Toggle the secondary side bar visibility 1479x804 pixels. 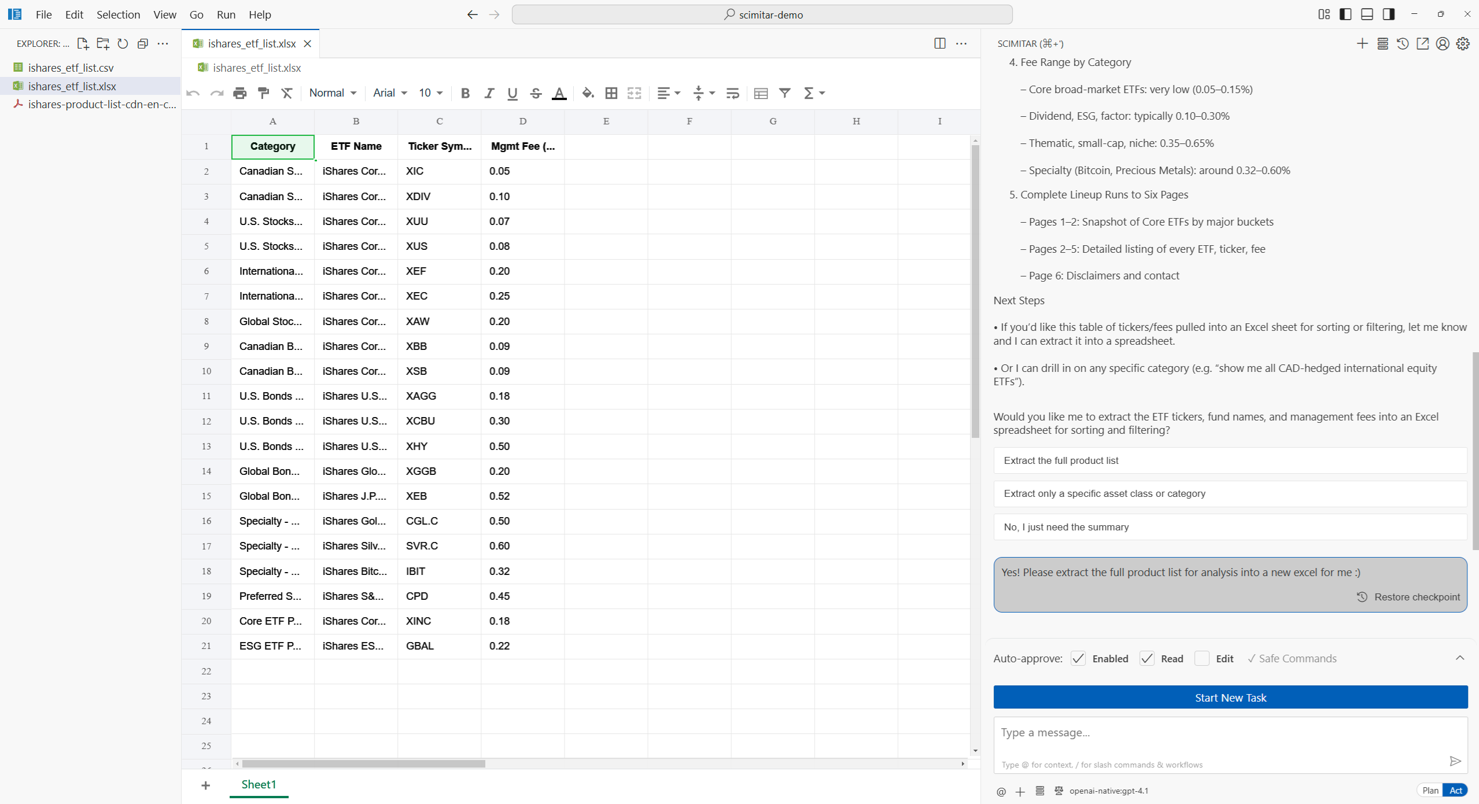click(1388, 14)
